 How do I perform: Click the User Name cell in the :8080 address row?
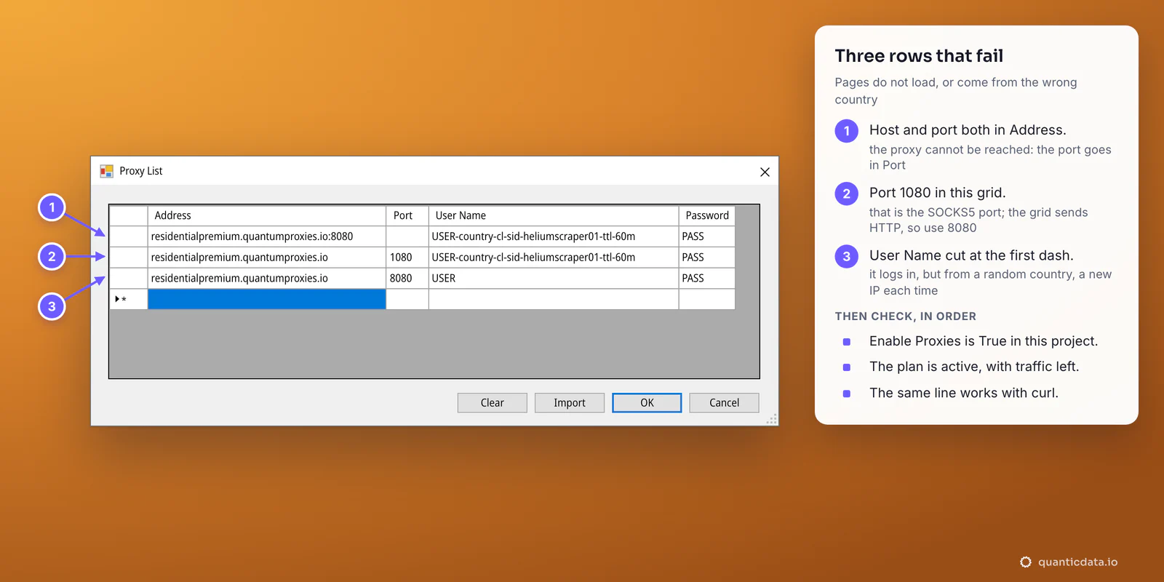(554, 236)
